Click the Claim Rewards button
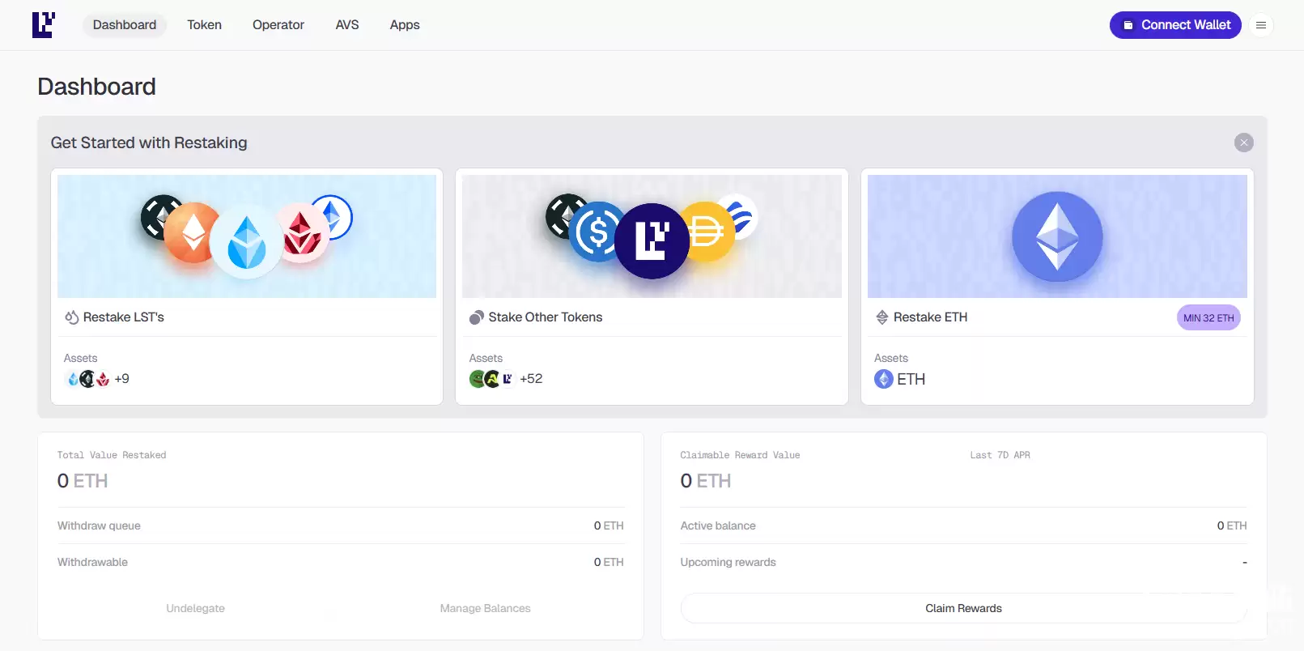The height and width of the screenshot is (651, 1304). tap(962, 608)
